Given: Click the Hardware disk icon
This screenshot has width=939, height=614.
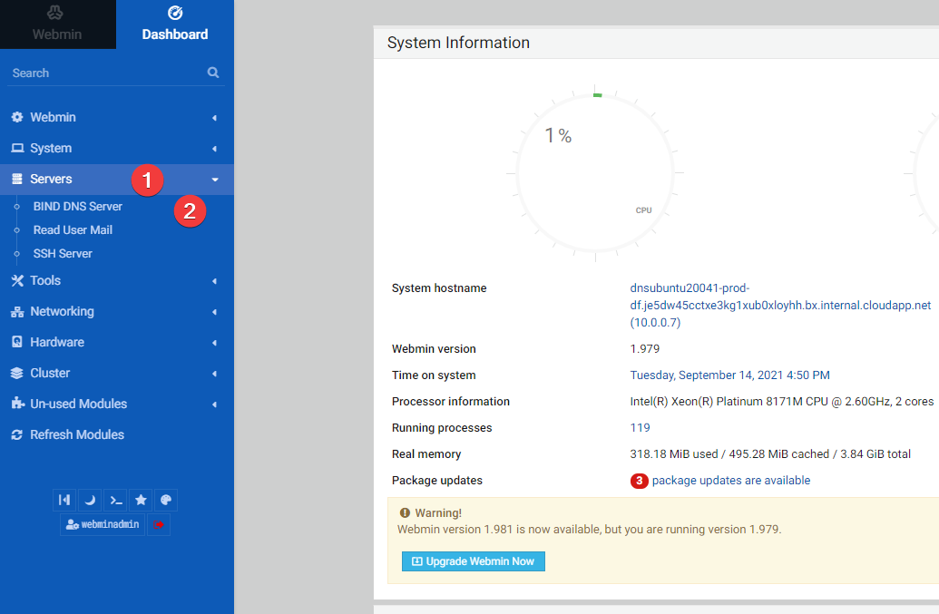Looking at the screenshot, I should tap(17, 342).
